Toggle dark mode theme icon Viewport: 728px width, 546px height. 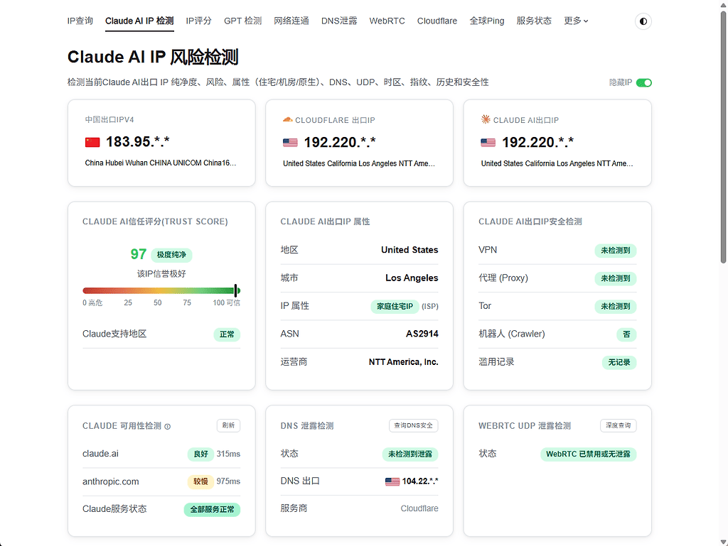643,21
